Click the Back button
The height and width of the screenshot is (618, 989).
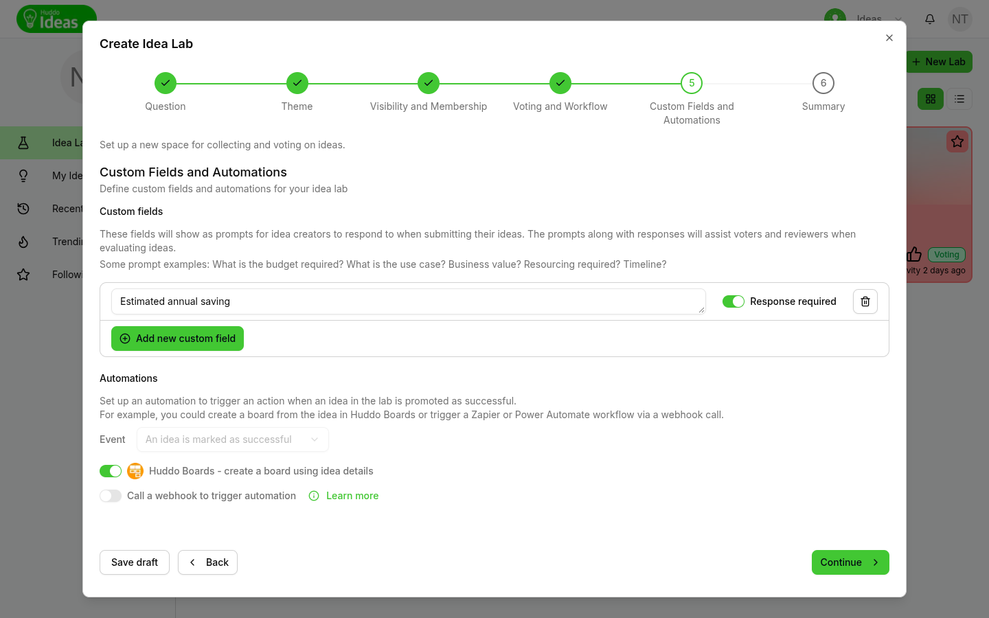tap(207, 562)
